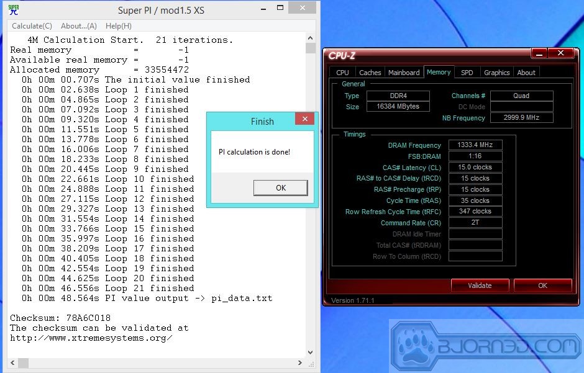Click the DRAM Frequency value 1333.4 MHz
Viewport: 584px width, 373px height.
coord(475,145)
